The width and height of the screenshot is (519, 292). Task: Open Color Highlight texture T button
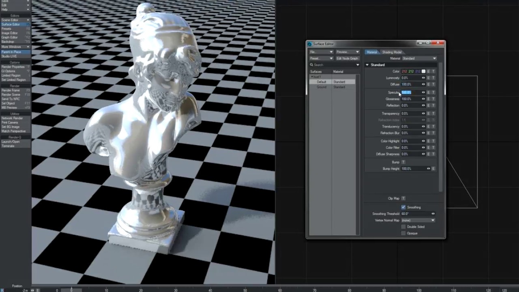click(x=433, y=141)
